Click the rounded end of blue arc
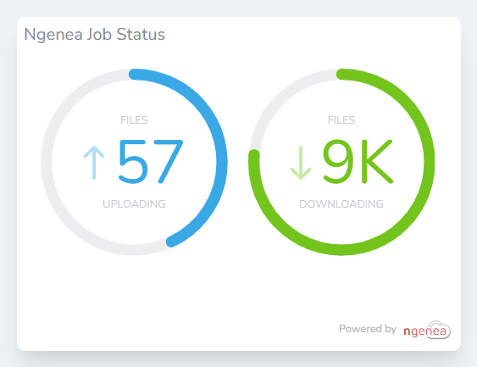 pyautogui.click(x=172, y=242)
